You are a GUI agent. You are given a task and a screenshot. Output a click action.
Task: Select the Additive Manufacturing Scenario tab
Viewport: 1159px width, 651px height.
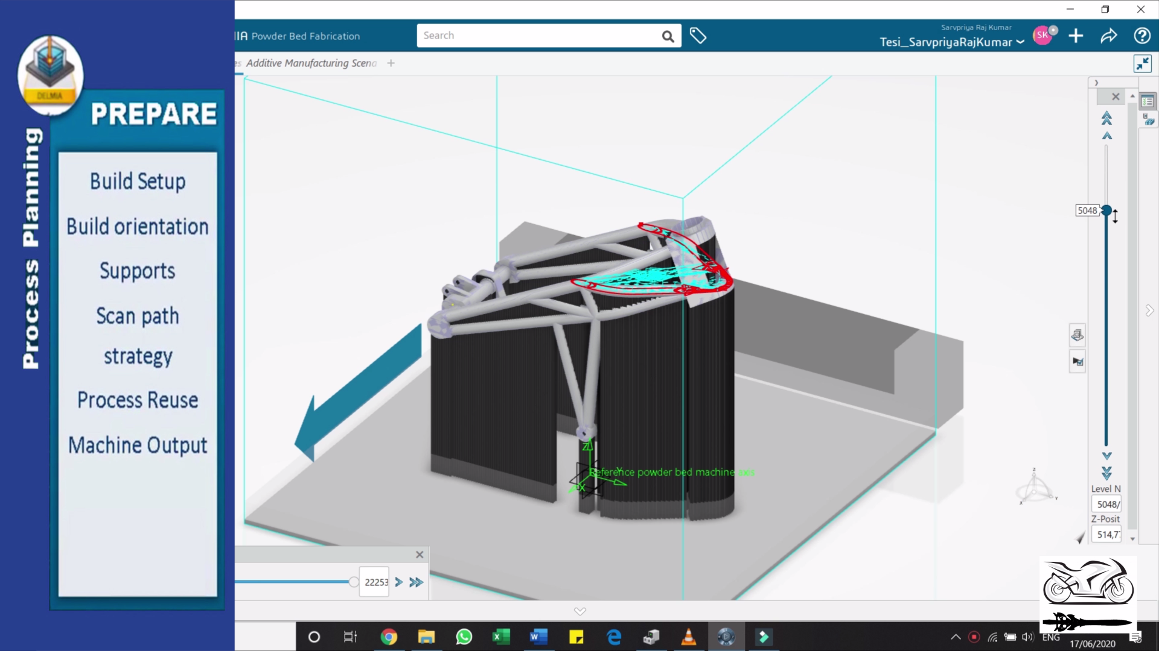point(311,63)
